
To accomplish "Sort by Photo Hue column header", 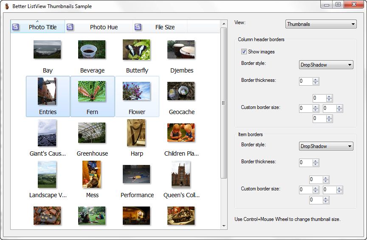I will coord(104,27).
